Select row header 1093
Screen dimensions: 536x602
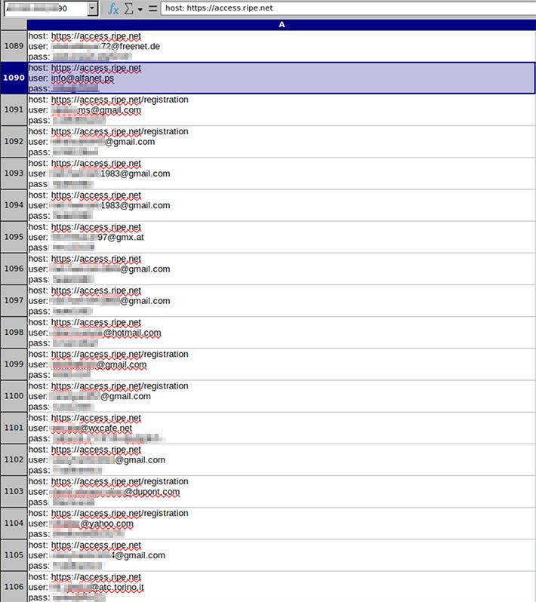[x=14, y=174]
